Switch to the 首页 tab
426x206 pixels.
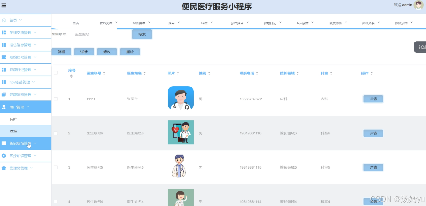pyautogui.click(x=76, y=23)
